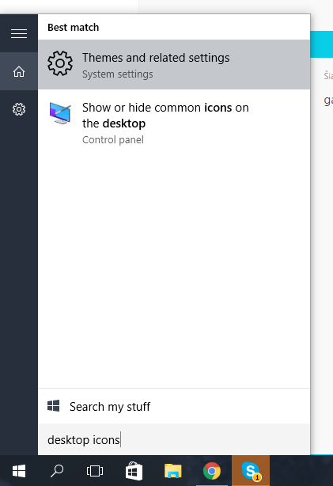Click the Best match heading
The image size is (333, 486).
(x=74, y=28)
